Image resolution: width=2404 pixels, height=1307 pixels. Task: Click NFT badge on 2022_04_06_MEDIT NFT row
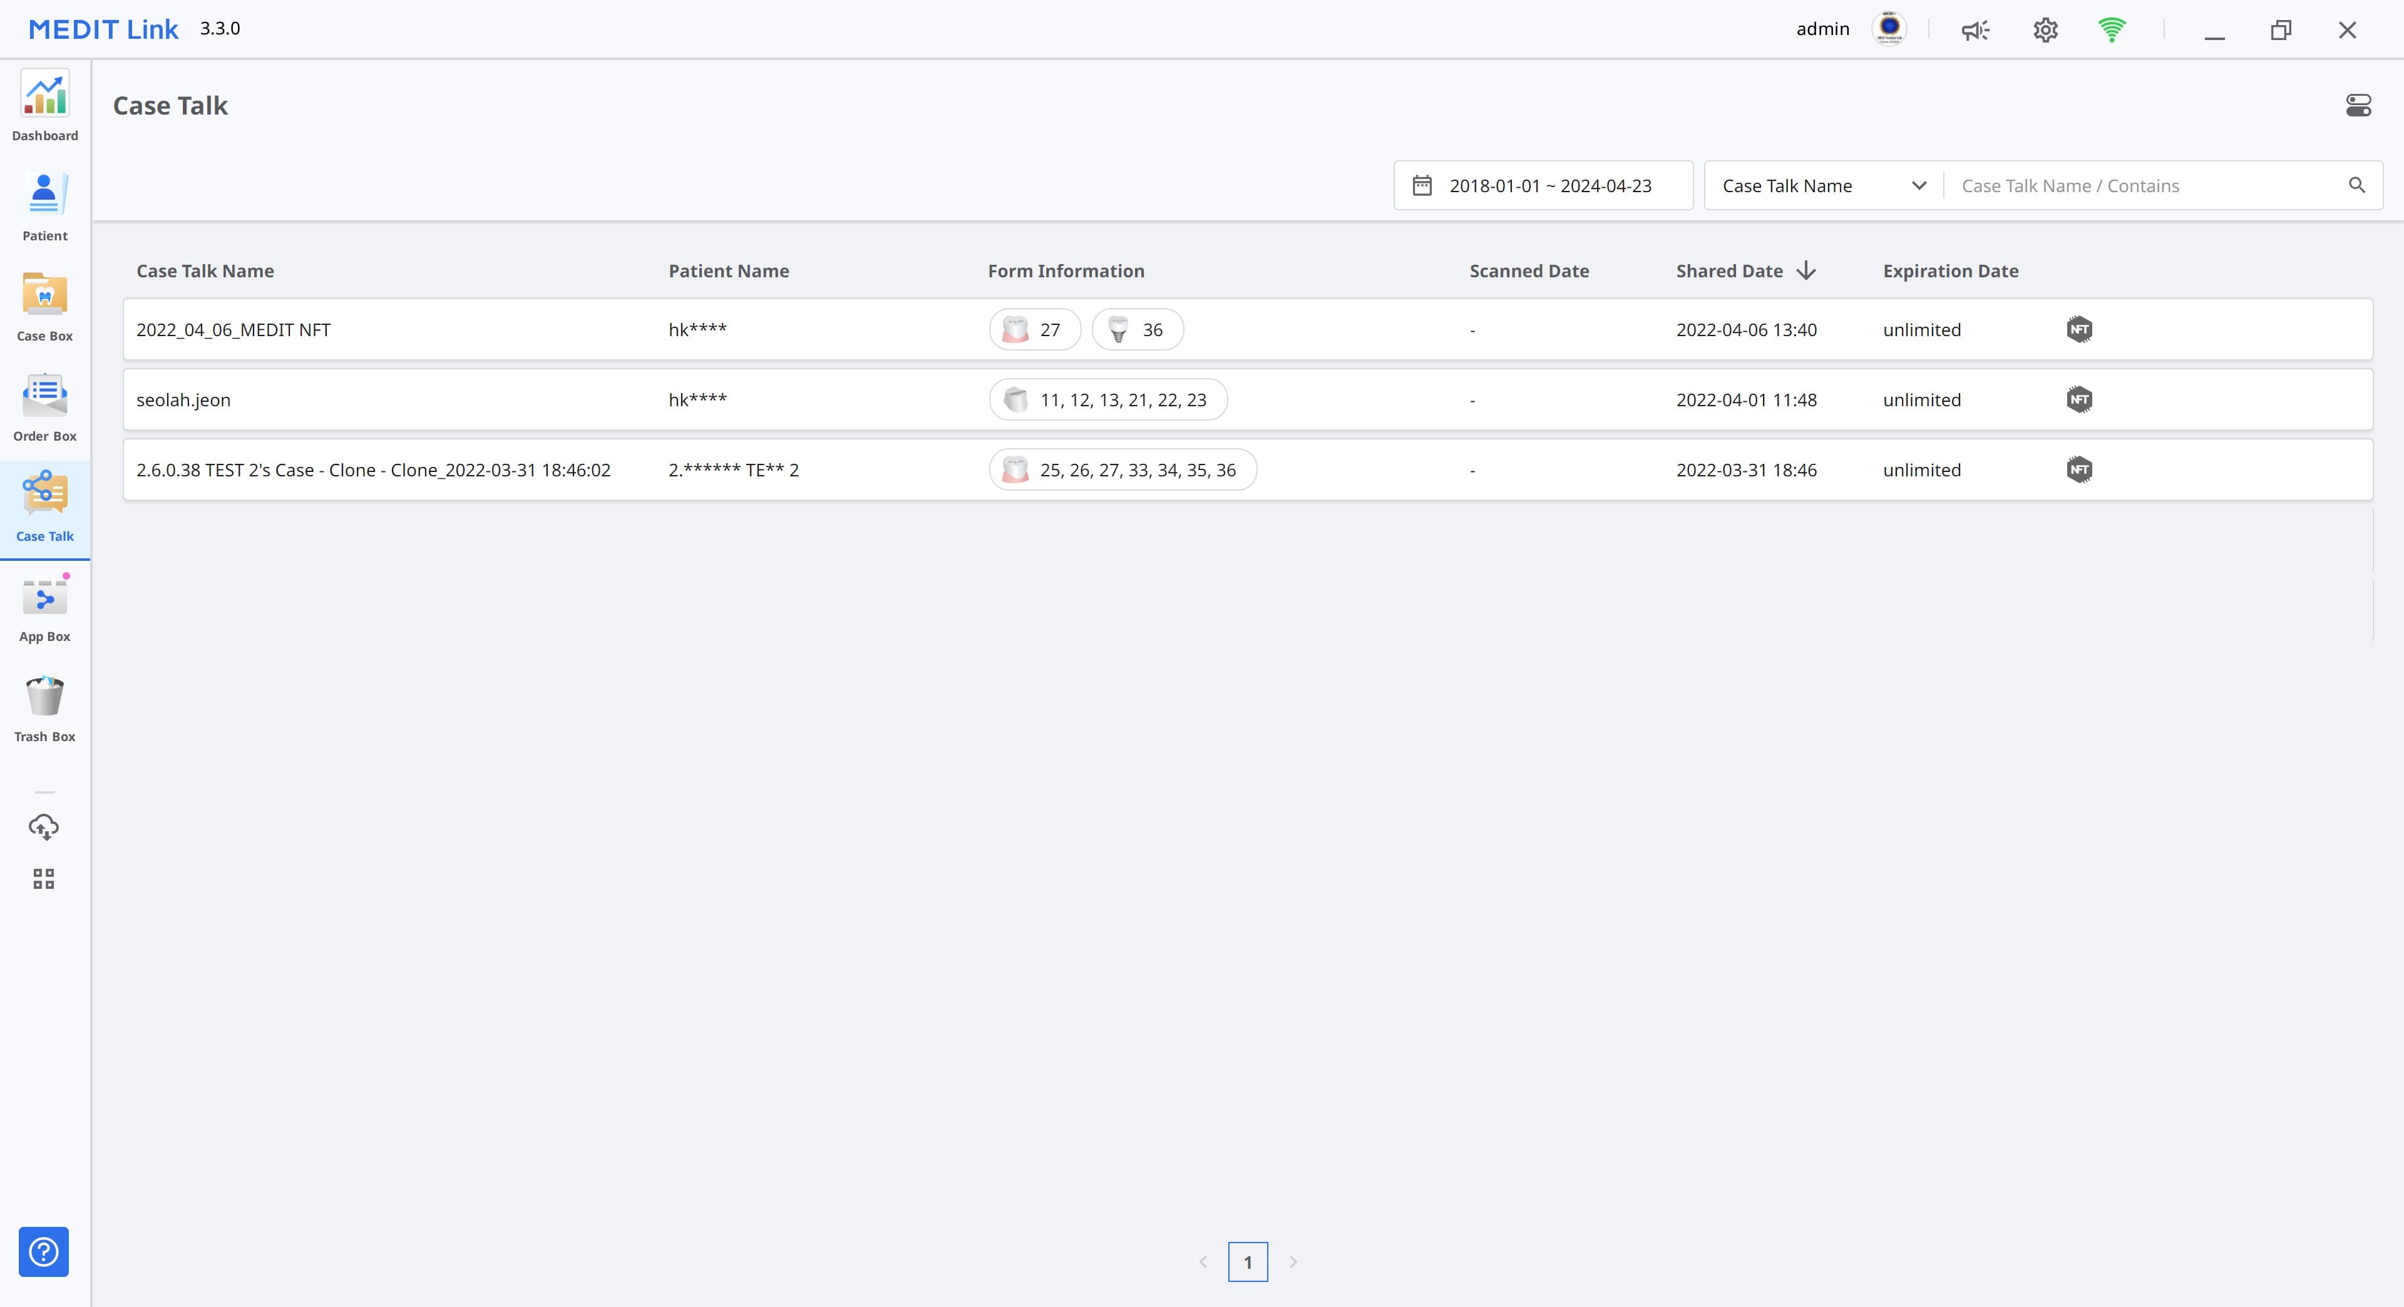pos(2078,329)
